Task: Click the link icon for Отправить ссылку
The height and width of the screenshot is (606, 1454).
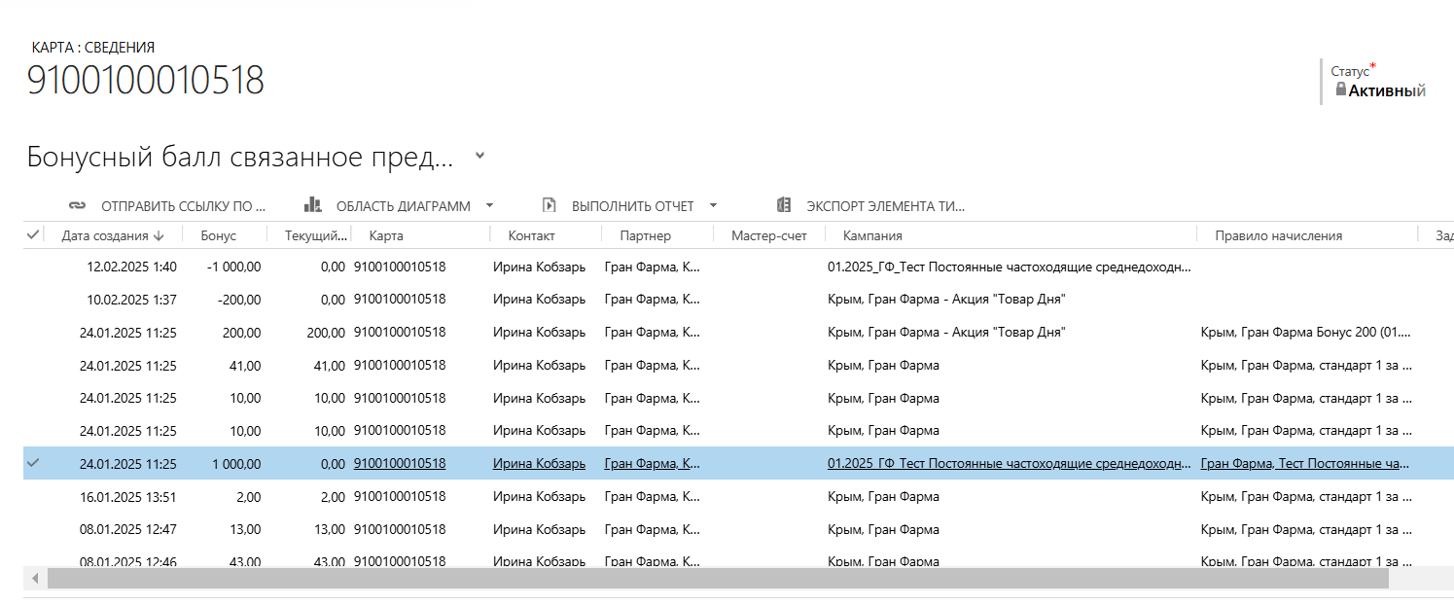Action: [77, 205]
